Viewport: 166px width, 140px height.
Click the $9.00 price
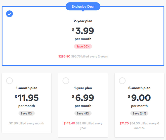pos(139,98)
